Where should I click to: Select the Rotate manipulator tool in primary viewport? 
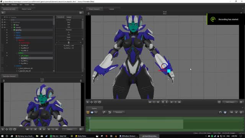95,102
